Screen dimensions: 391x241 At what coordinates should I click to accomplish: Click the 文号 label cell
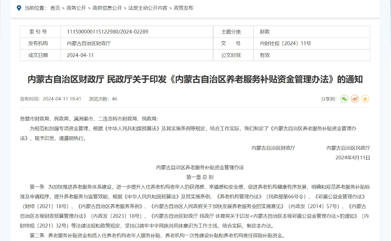(234, 43)
